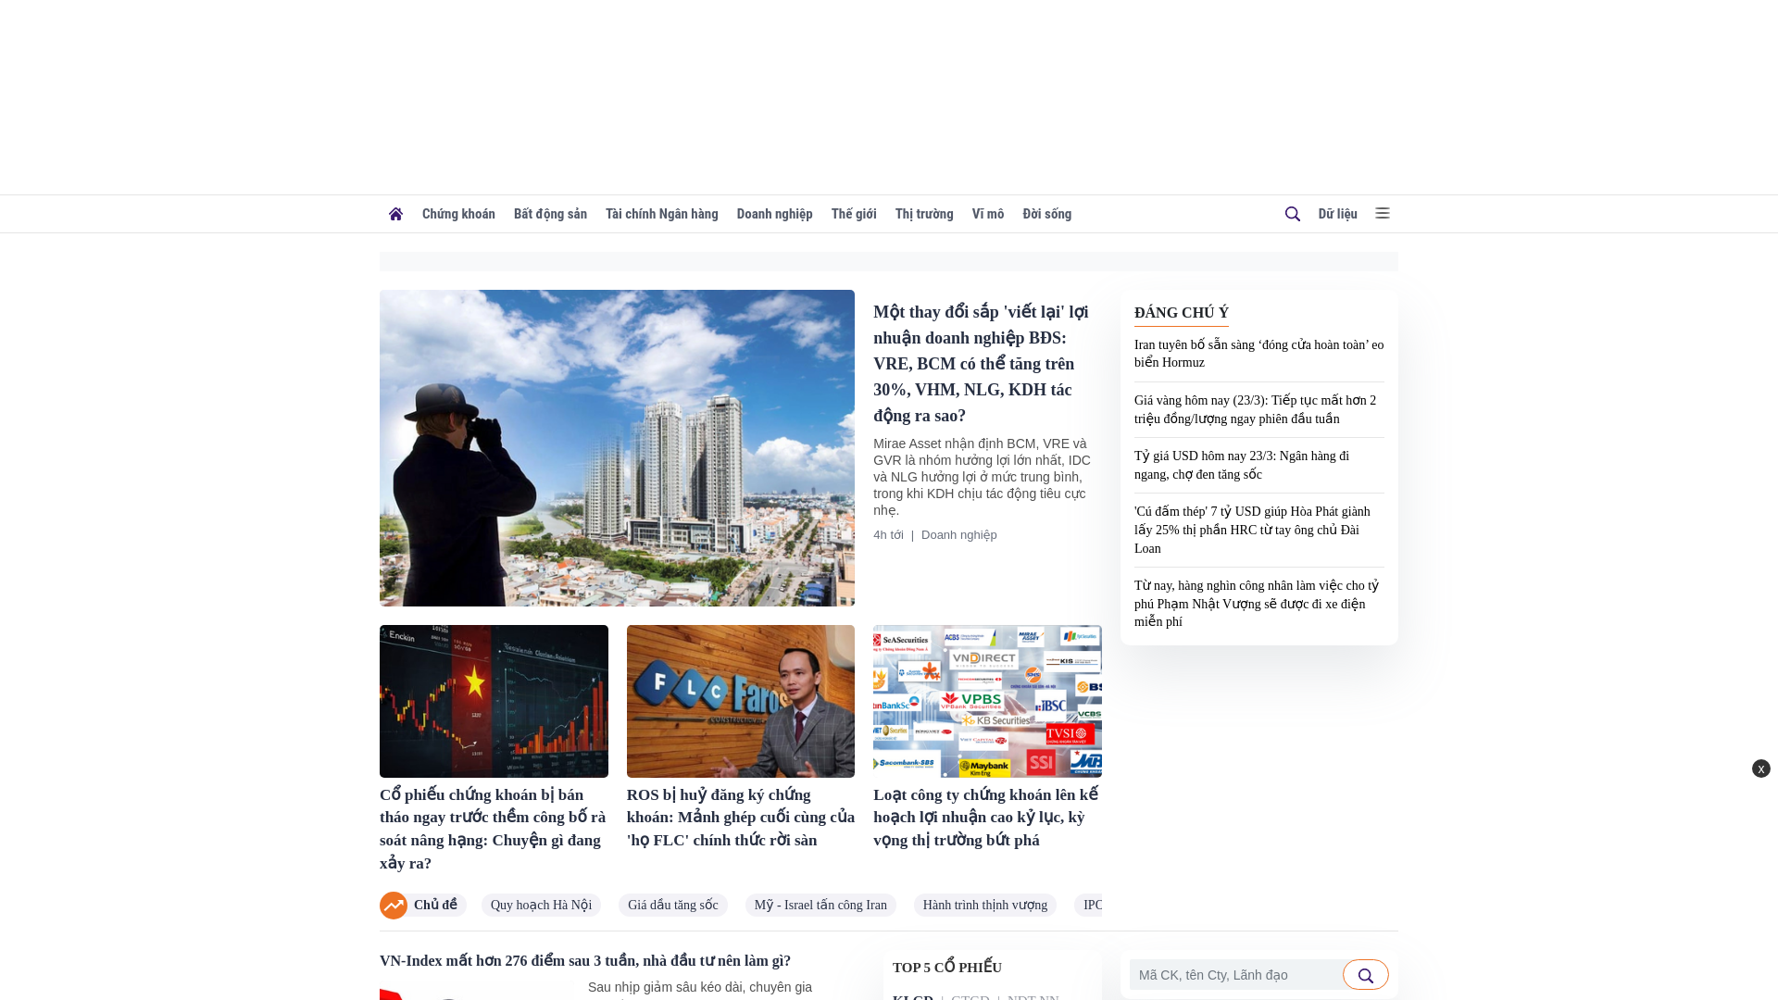Viewport: 1778px width, 1000px height.
Task: Read the Iran Hormuz strait news
Action: 1258,354
